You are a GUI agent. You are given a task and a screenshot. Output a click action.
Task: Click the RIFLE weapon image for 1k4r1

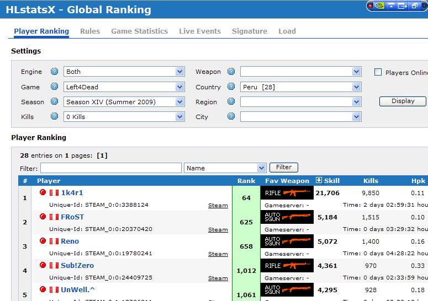pos(287,192)
